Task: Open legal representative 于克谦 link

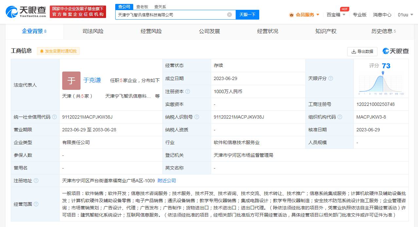Action: [x=92, y=80]
